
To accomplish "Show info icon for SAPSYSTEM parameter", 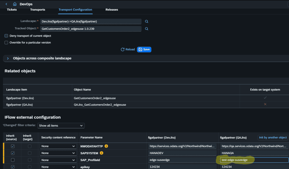I will click(x=102, y=153).
